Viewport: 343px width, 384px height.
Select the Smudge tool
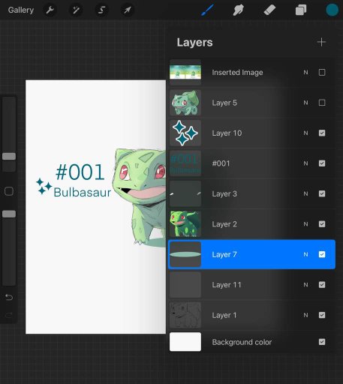click(x=238, y=10)
